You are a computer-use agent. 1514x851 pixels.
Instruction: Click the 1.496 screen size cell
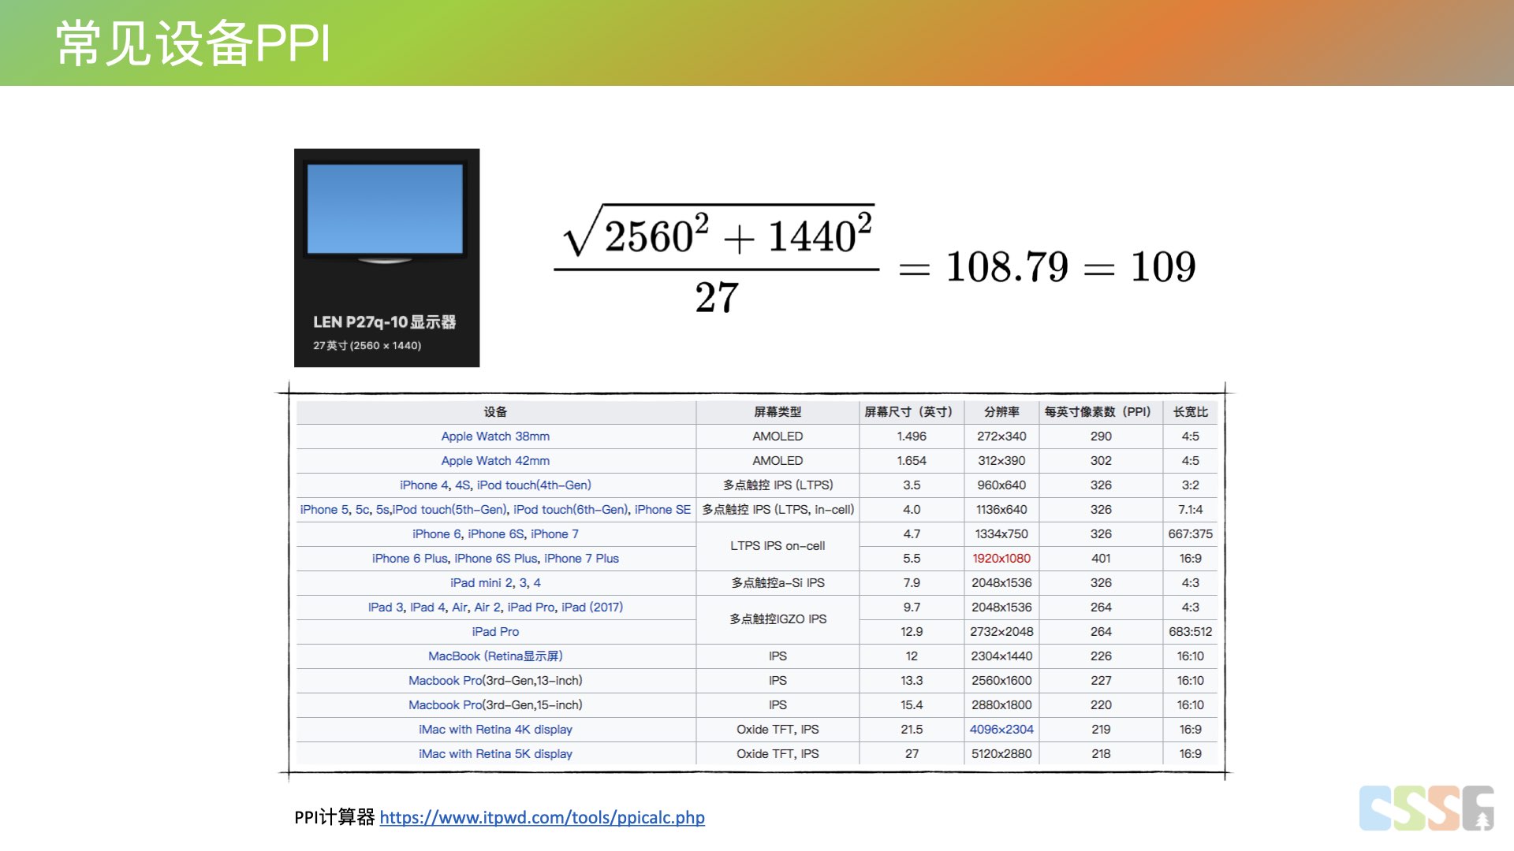tap(912, 437)
